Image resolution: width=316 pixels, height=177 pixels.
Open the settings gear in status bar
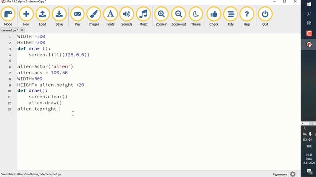pos(293,174)
